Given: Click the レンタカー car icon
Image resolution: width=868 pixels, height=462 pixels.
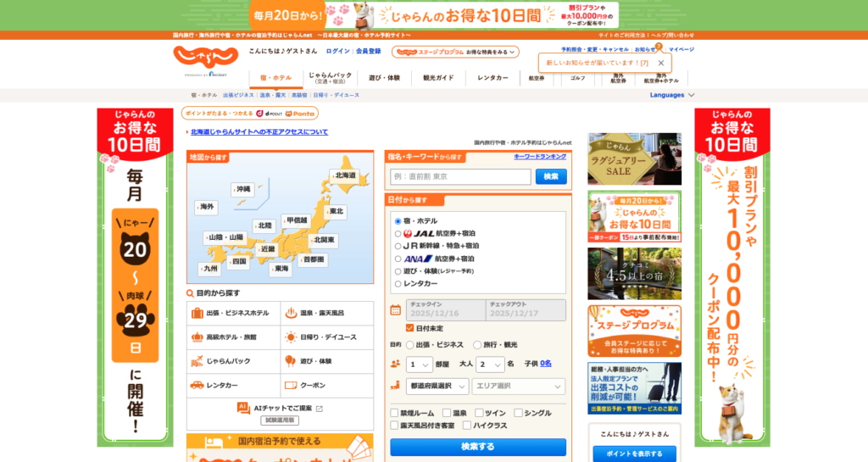Looking at the screenshot, I should click(x=197, y=385).
